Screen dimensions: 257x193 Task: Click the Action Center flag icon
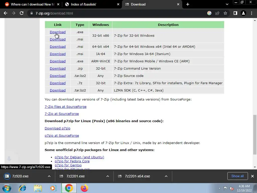(226, 188)
